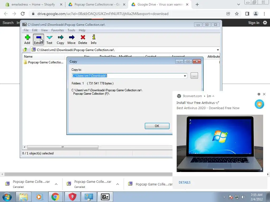The height and width of the screenshot is (202, 270).
Task: Open the Chrome side panel
Action: coord(247,14)
